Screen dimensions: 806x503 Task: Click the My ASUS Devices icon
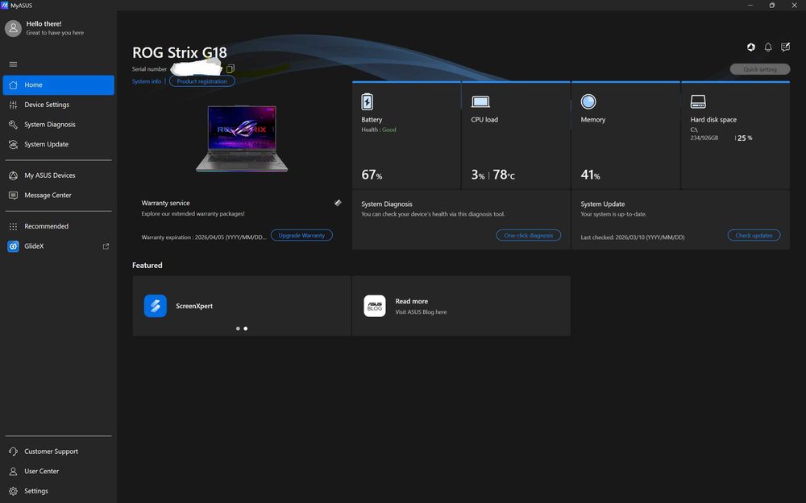click(14, 175)
